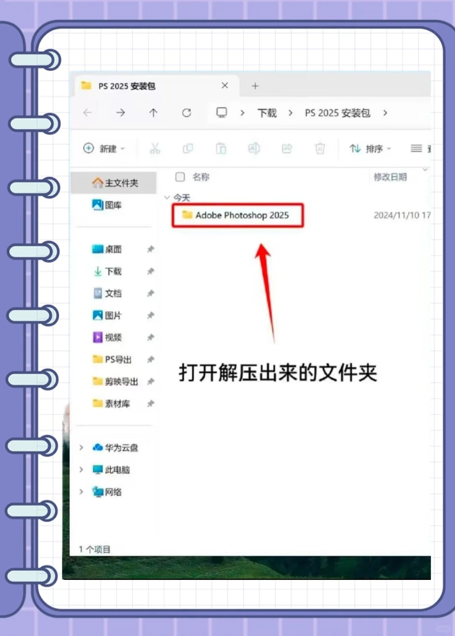Switch to the PS 2025 安装包 tab
455x636 pixels.
pyautogui.click(x=126, y=86)
